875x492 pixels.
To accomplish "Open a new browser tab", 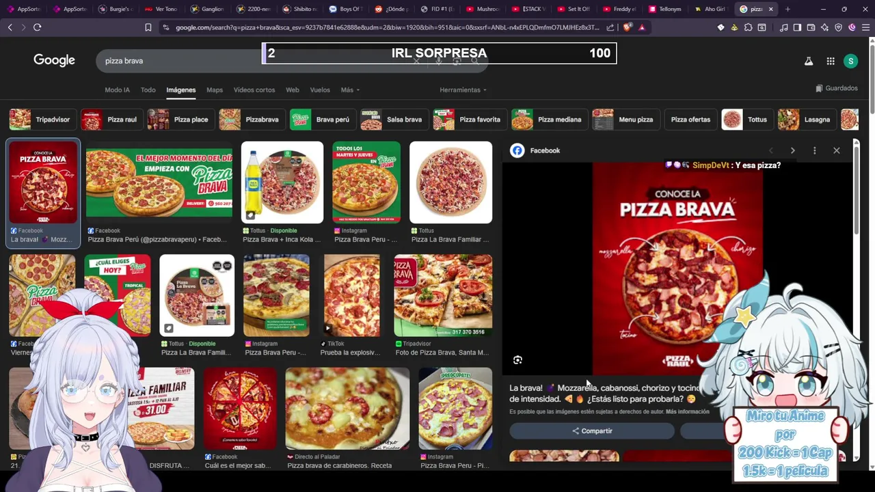I will point(787,9).
